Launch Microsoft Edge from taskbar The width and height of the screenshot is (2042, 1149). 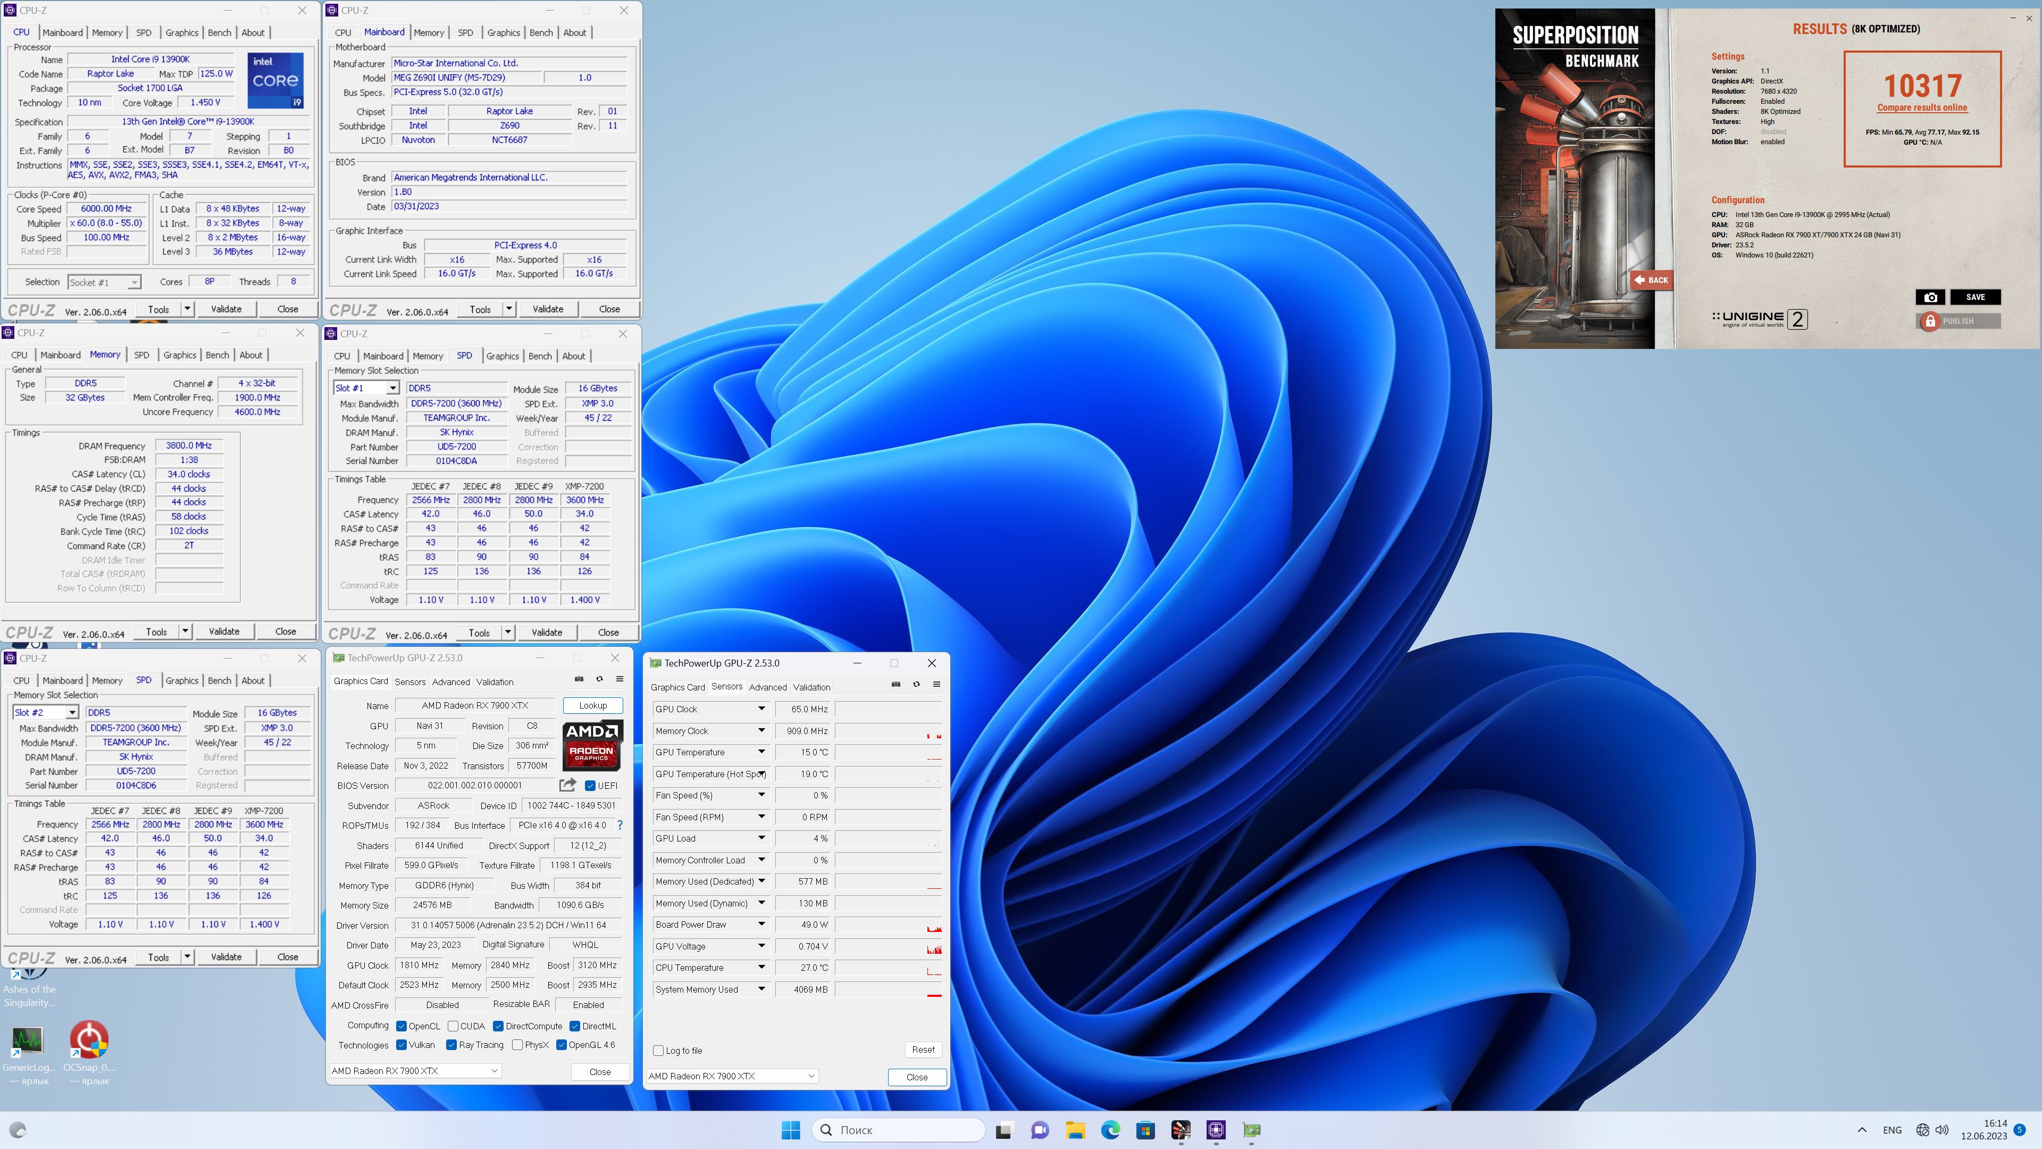(1110, 1130)
